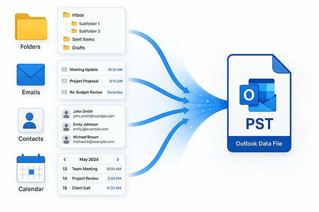
Task: Click Emily Johnson's avatar icon
Action: click(66, 127)
